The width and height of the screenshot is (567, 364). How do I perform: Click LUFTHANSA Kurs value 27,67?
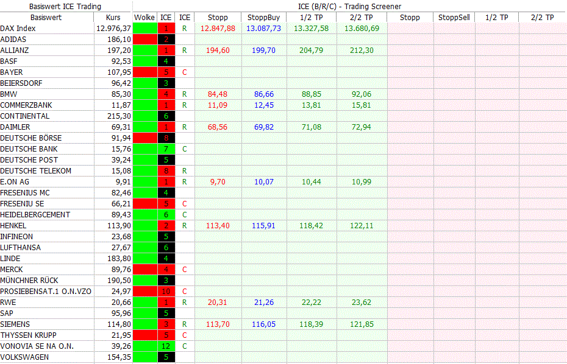pos(121,247)
